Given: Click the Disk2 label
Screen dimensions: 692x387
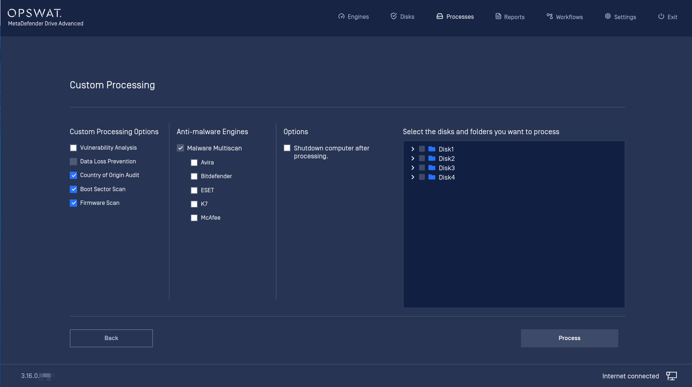Looking at the screenshot, I should tap(447, 159).
